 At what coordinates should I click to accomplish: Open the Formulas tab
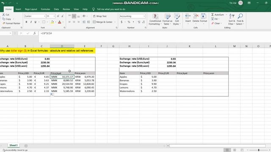tap(45, 9)
